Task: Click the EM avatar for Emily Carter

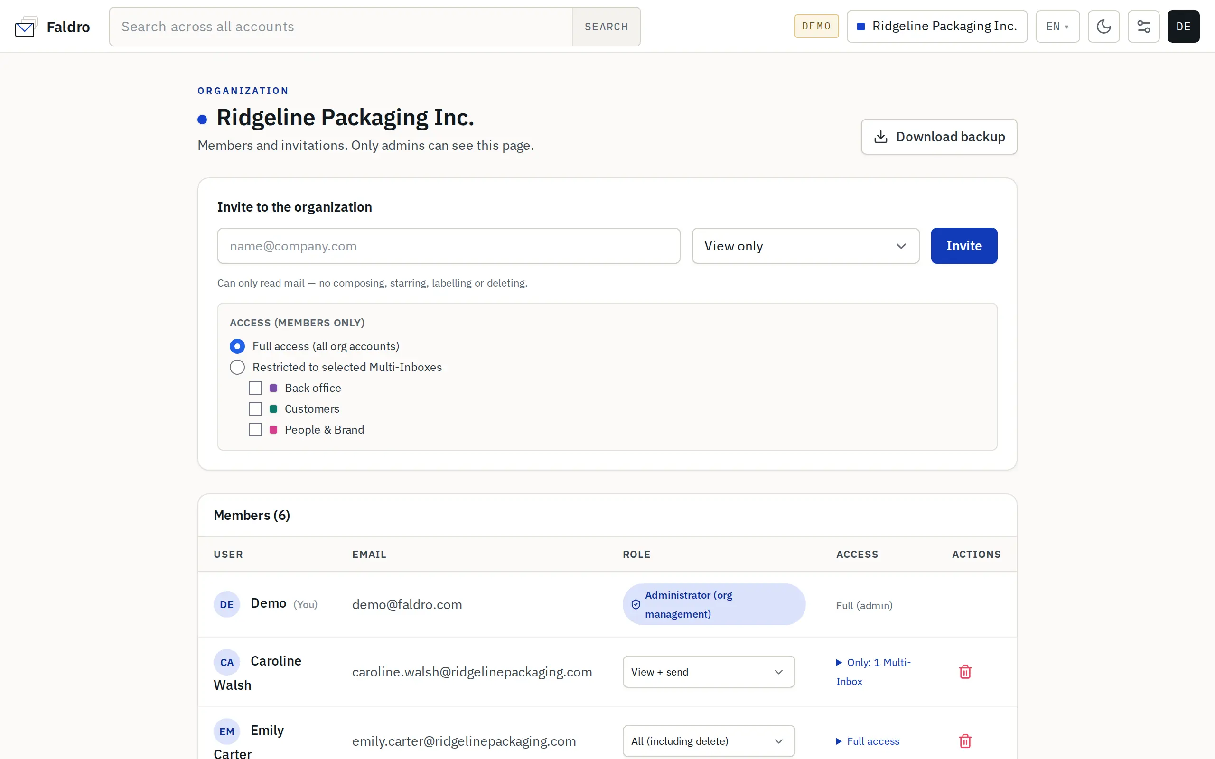Action: pos(226,731)
